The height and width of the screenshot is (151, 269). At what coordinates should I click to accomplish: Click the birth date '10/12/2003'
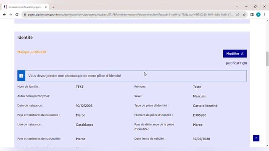[x=84, y=106]
